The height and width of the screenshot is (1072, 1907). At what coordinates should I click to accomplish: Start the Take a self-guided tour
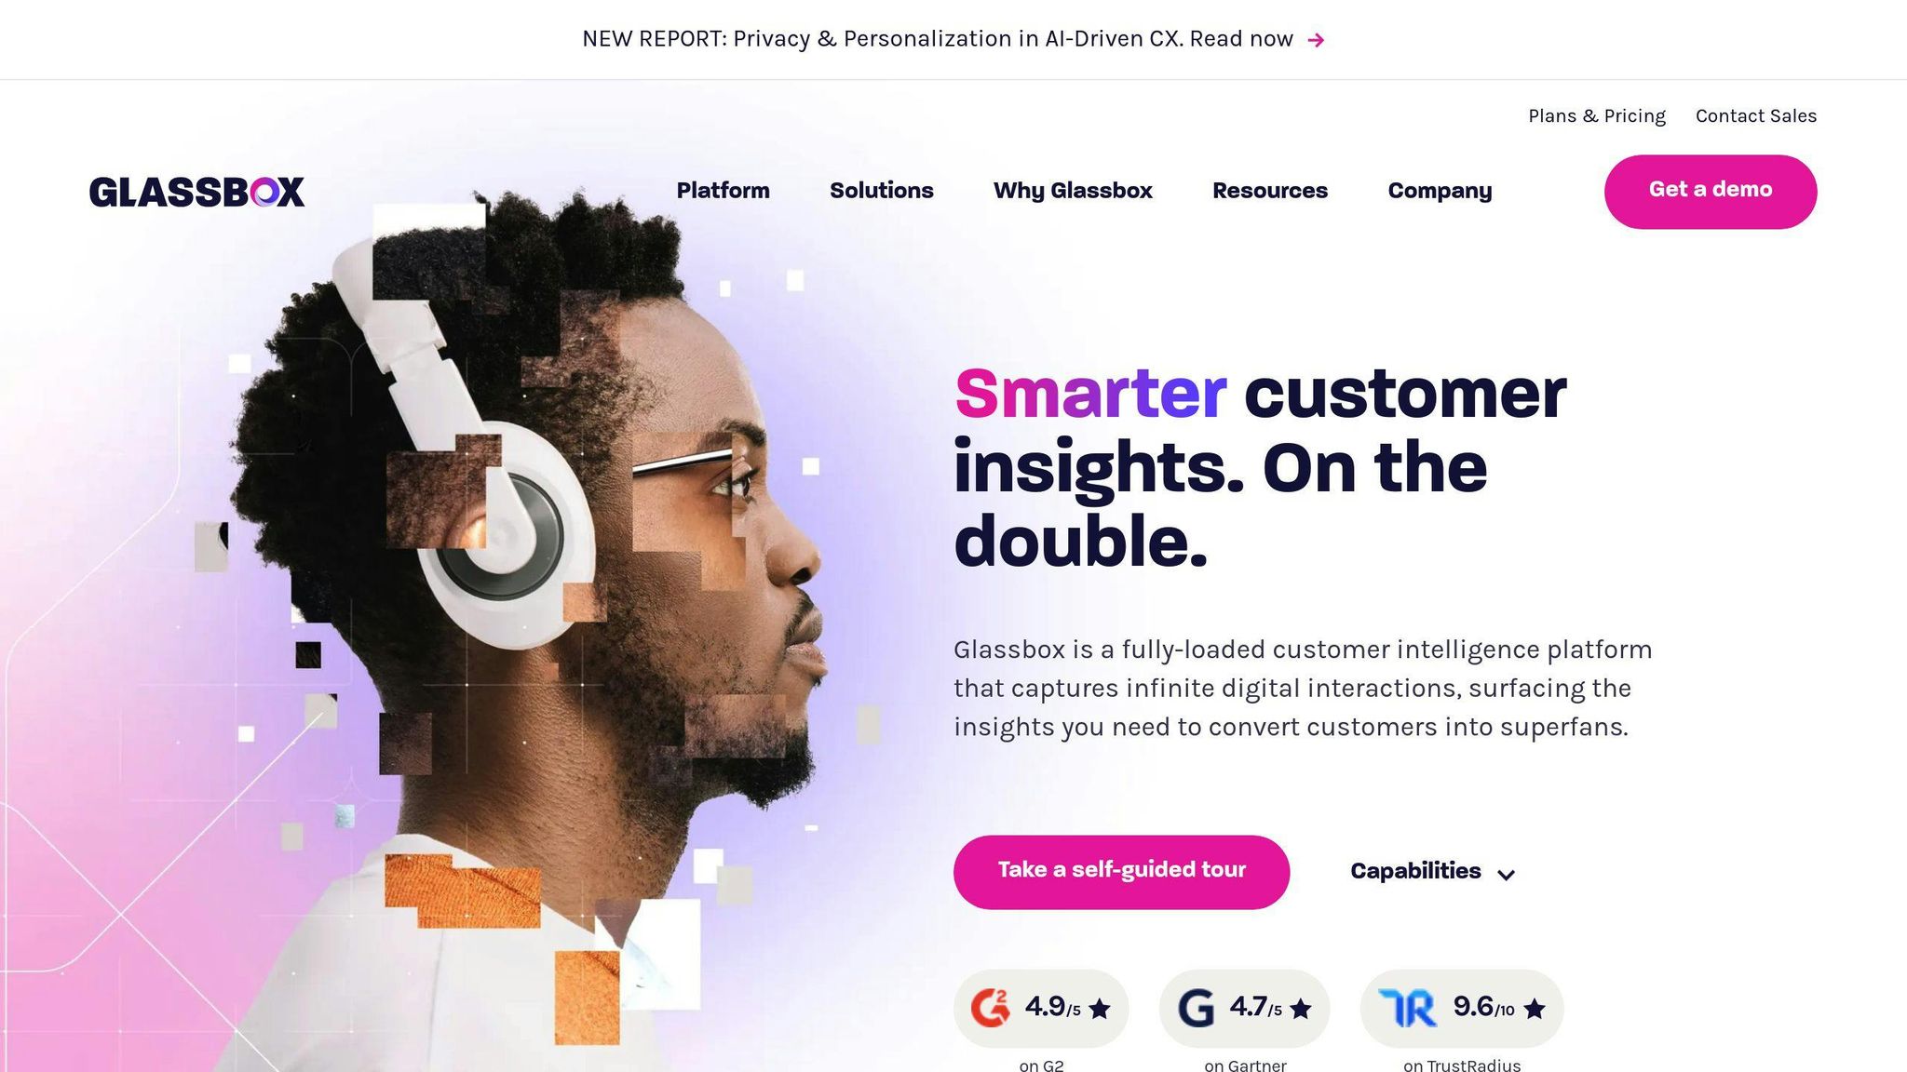point(1121,872)
